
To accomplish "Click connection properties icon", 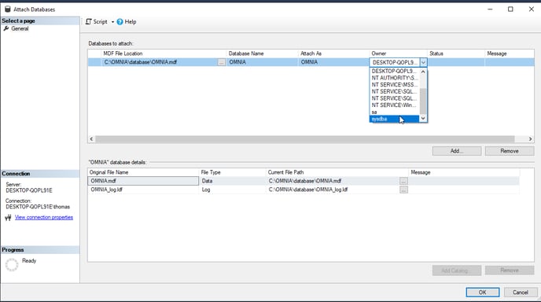I will [8, 217].
